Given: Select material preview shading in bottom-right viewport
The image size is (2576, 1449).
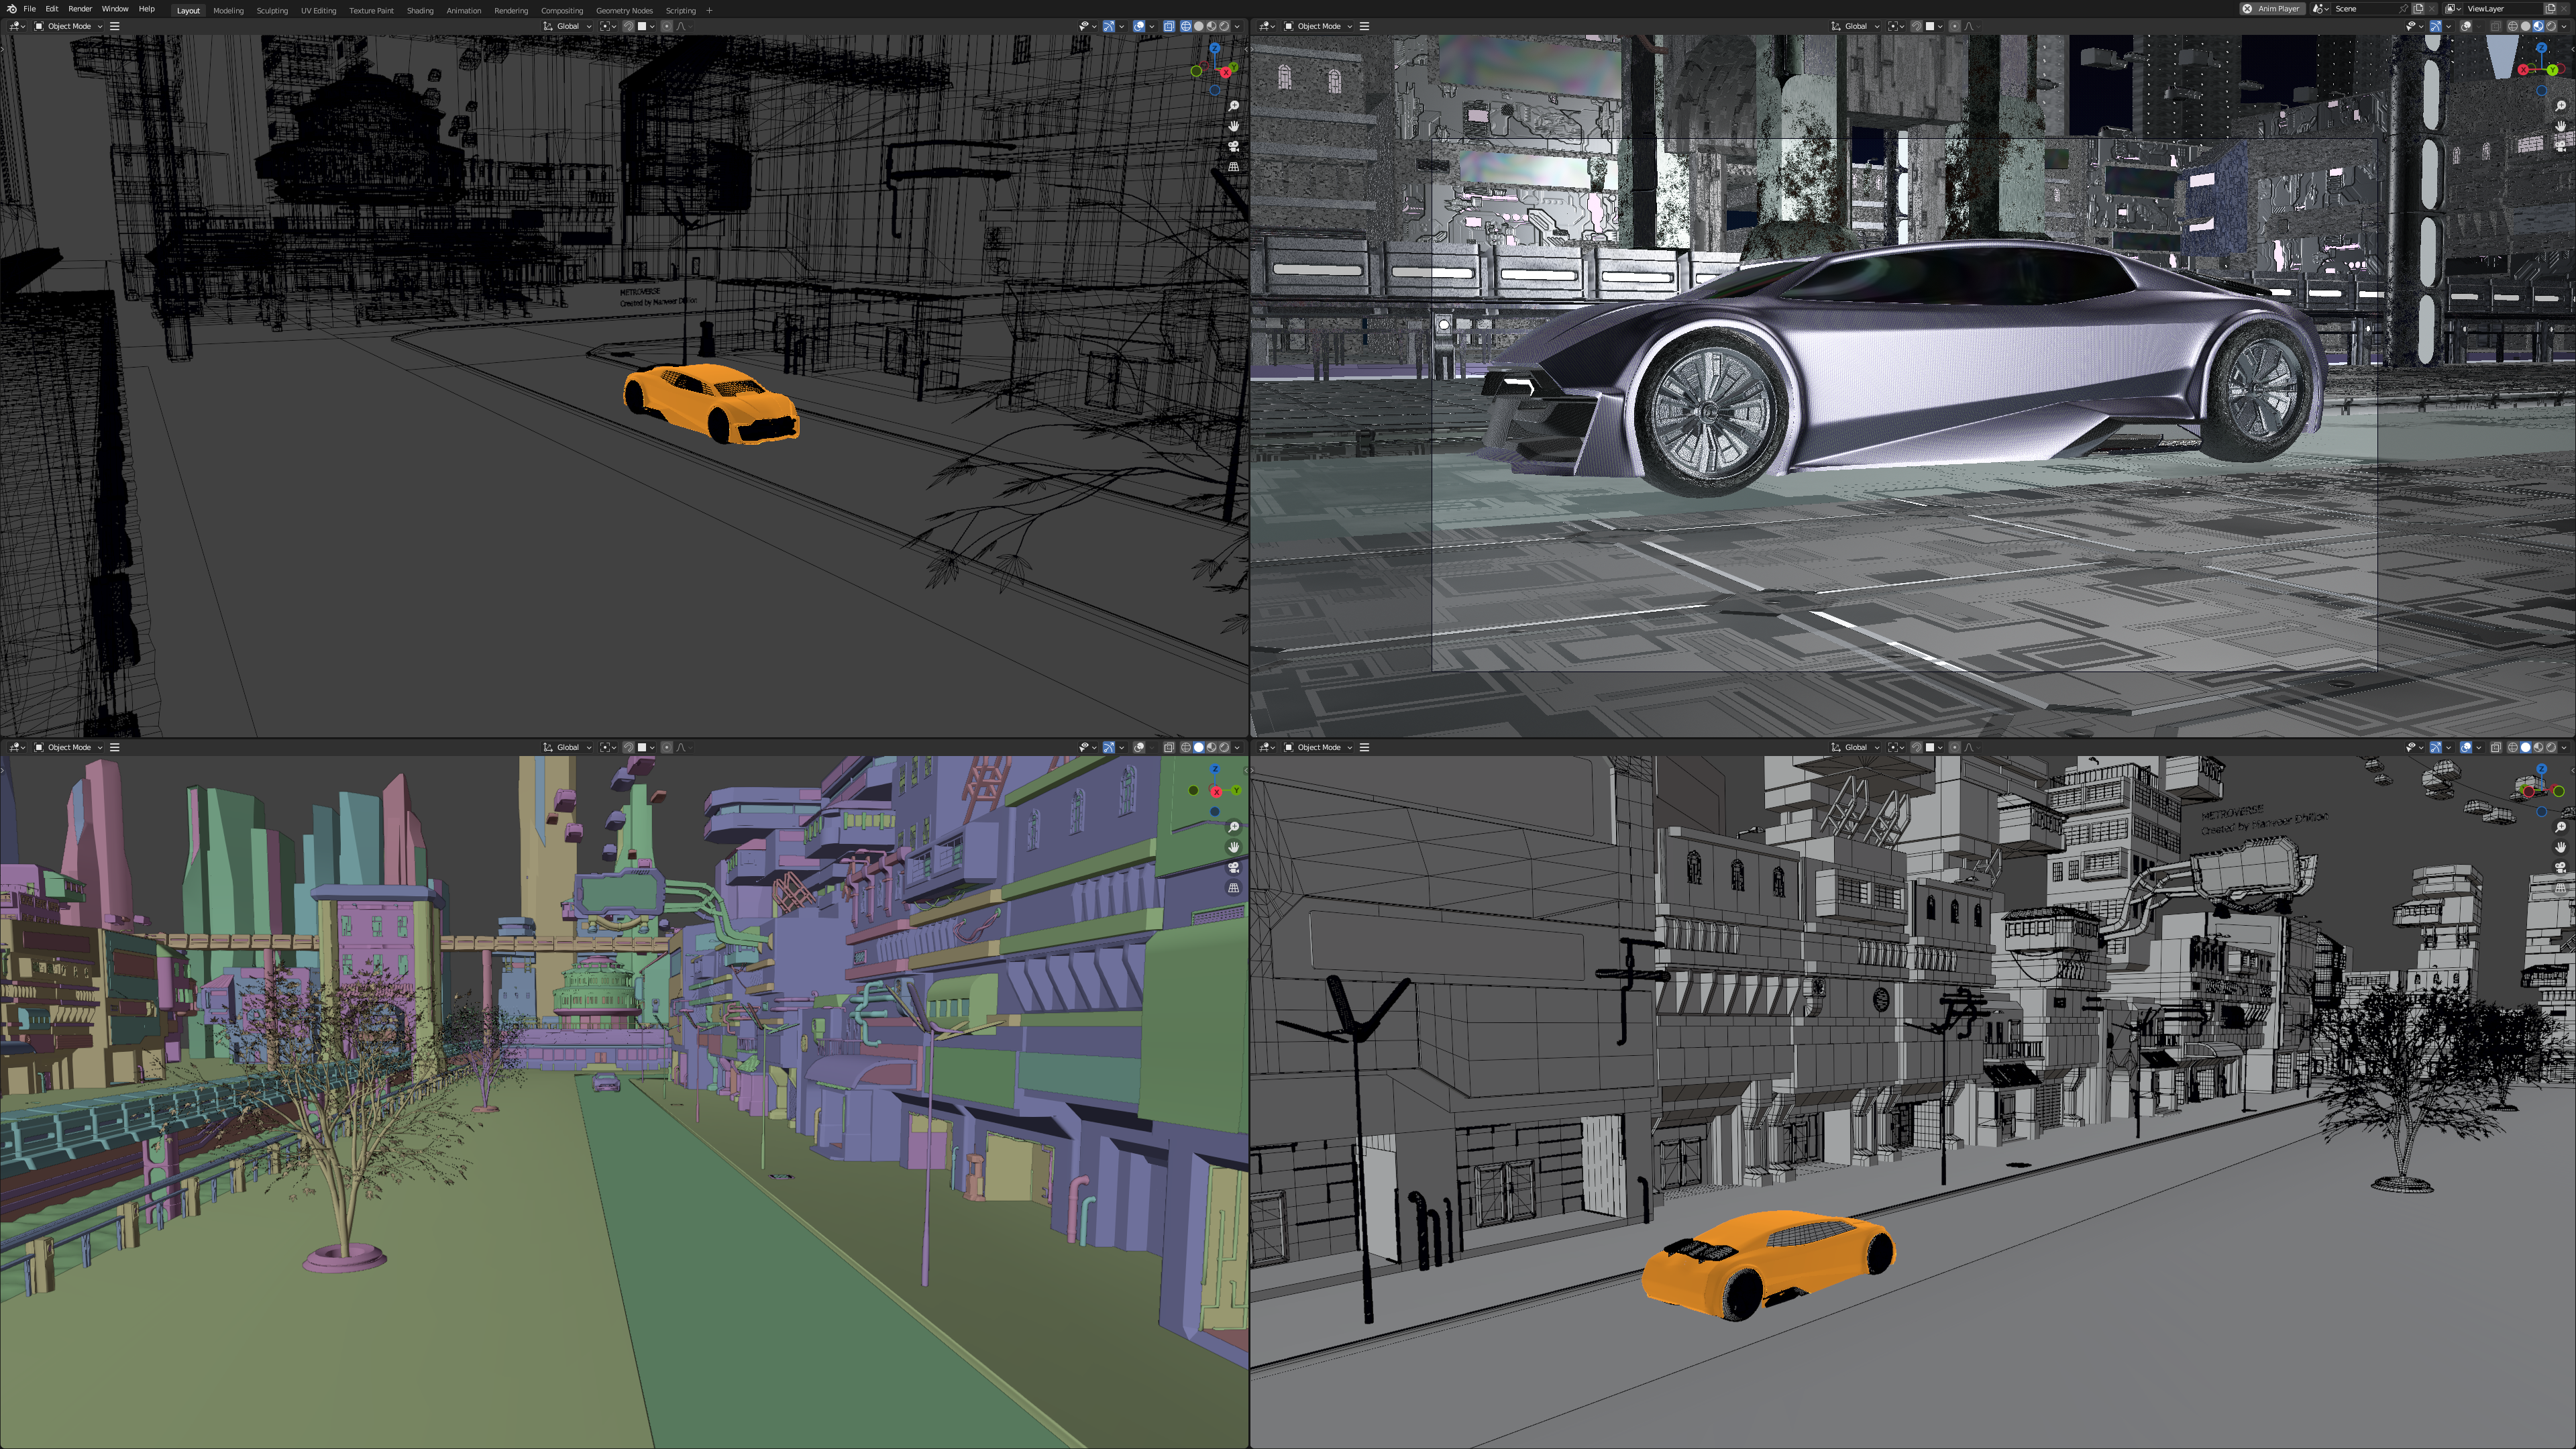Looking at the screenshot, I should tap(2538, 747).
